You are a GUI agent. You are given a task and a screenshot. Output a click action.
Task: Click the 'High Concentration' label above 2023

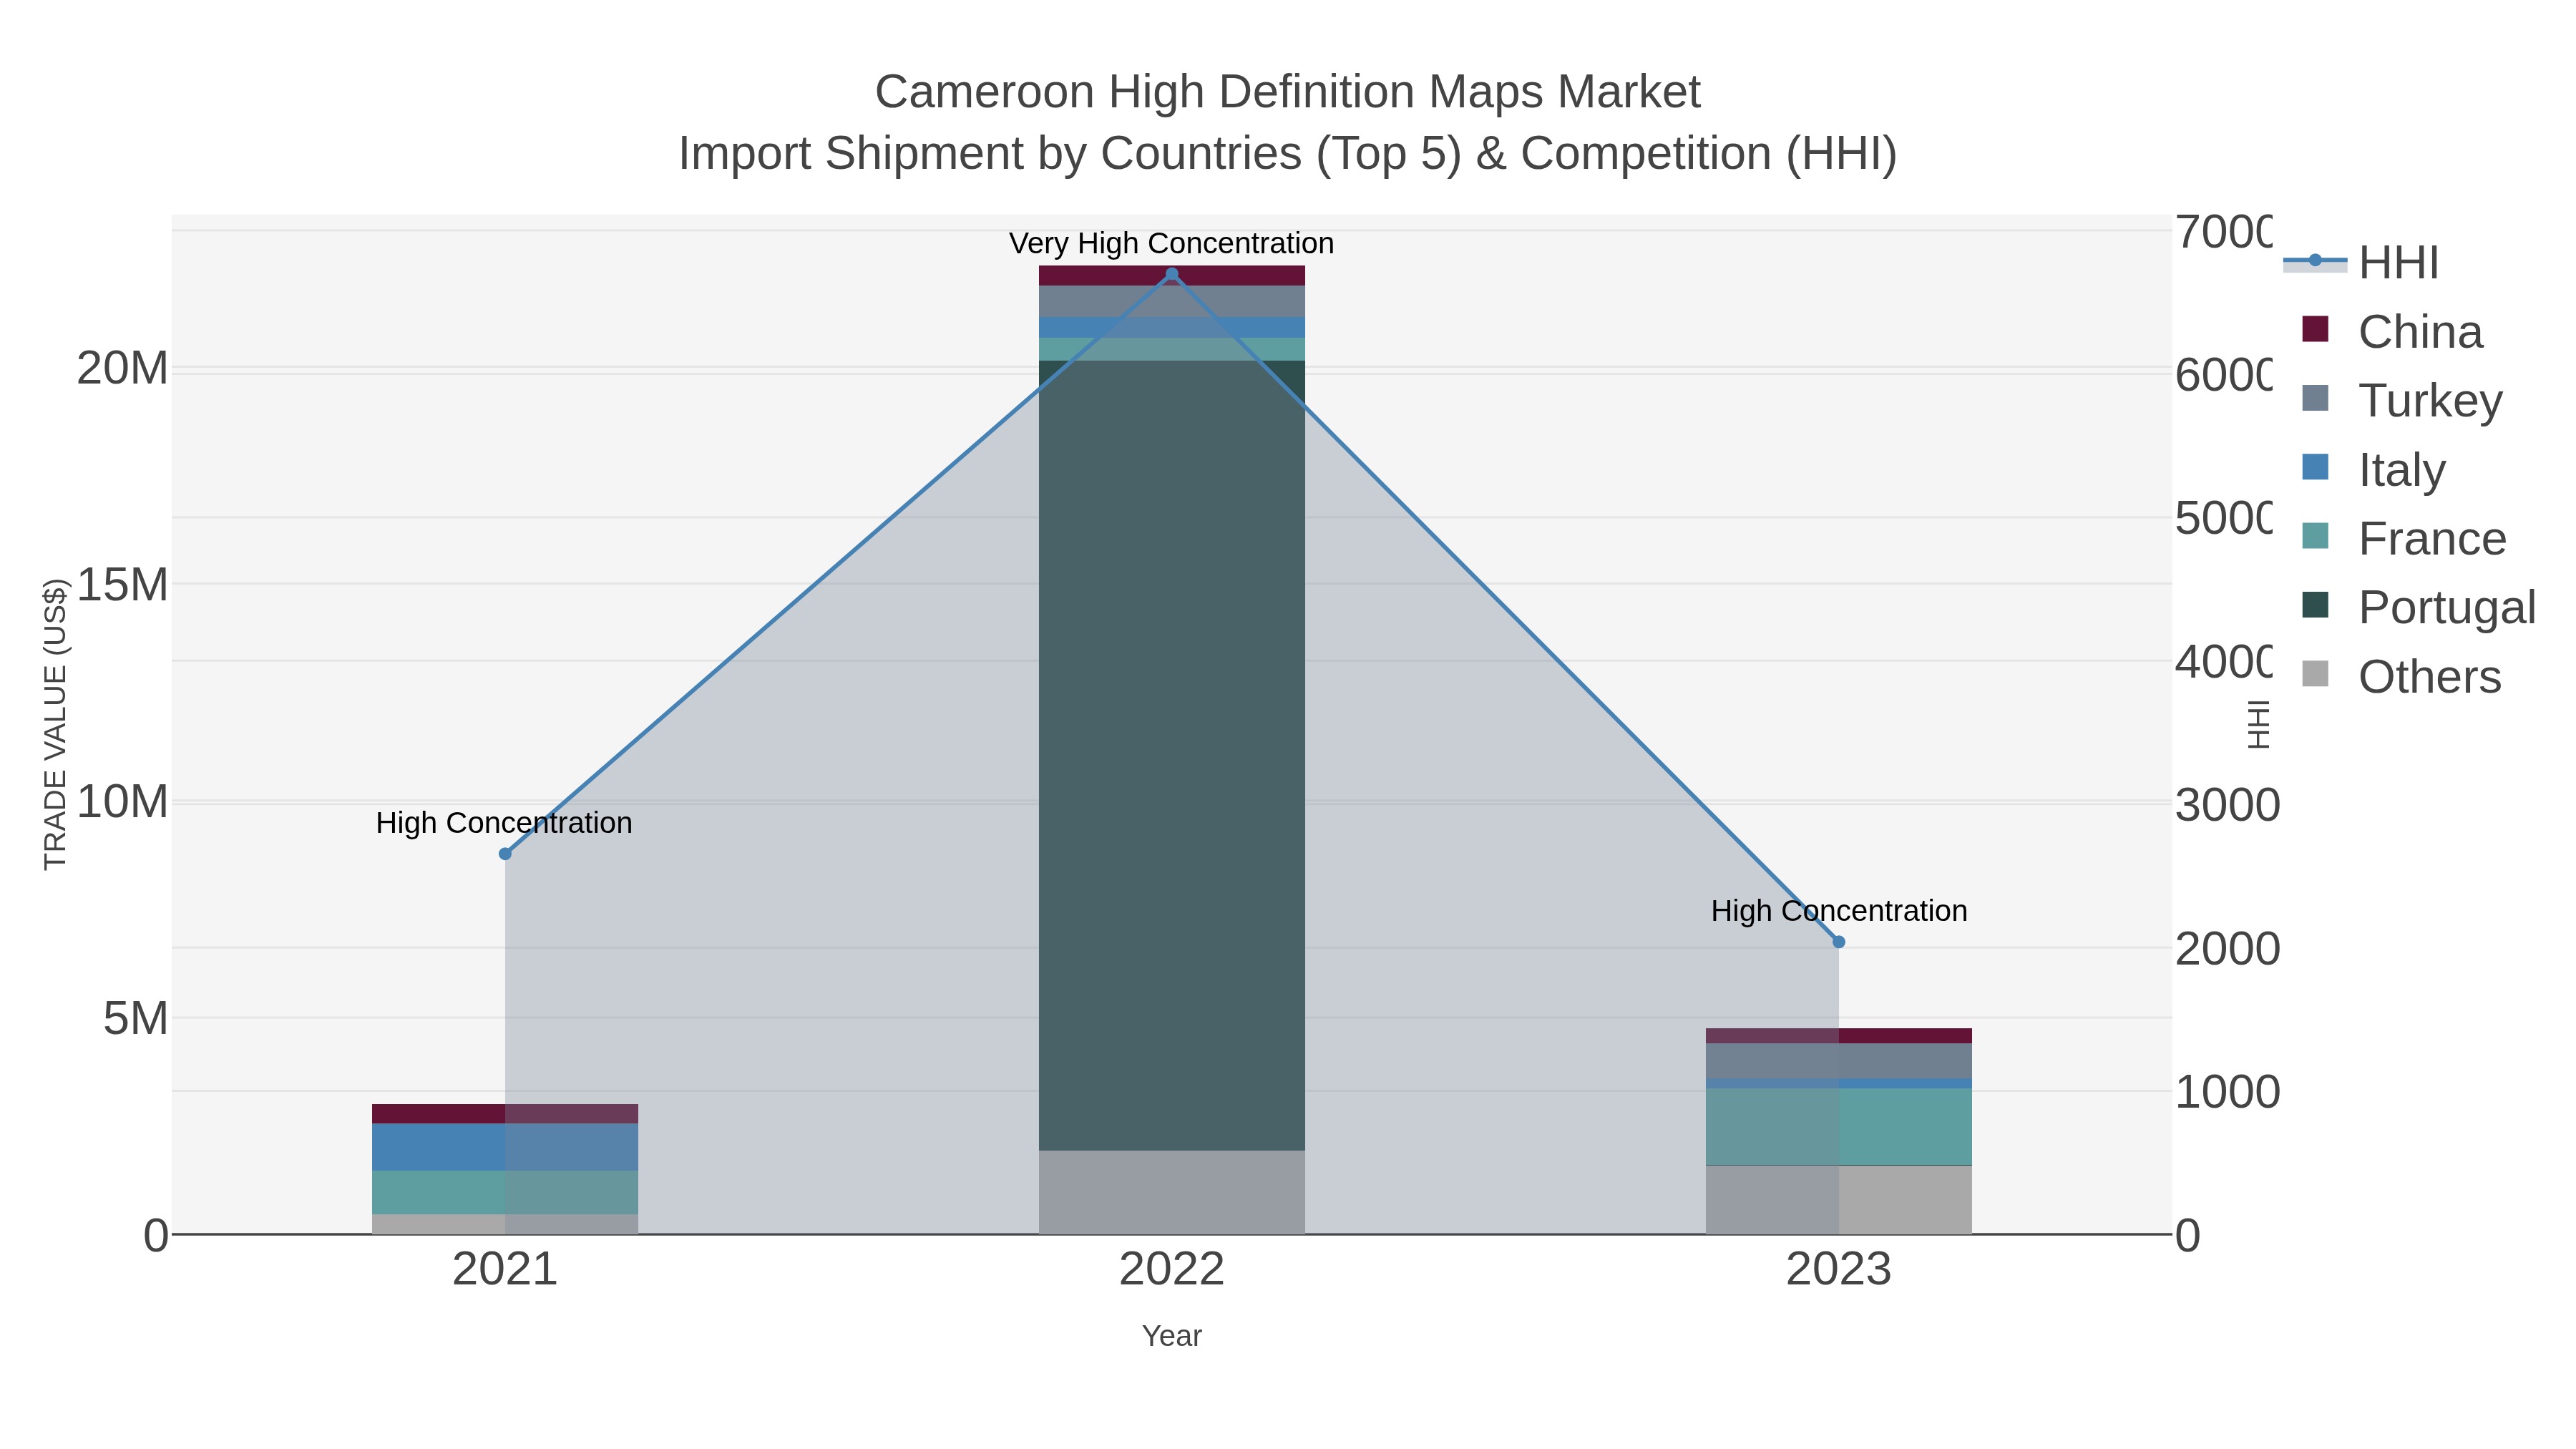tap(1839, 911)
